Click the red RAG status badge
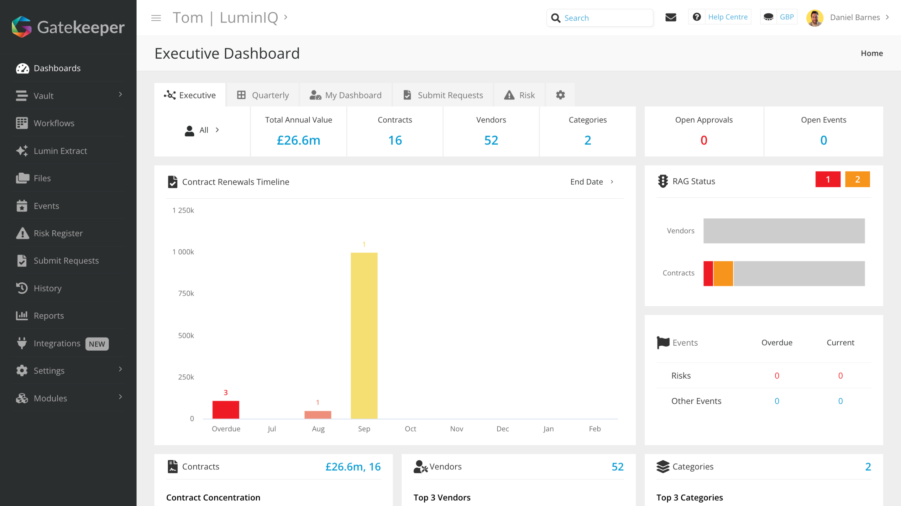 tap(827, 179)
